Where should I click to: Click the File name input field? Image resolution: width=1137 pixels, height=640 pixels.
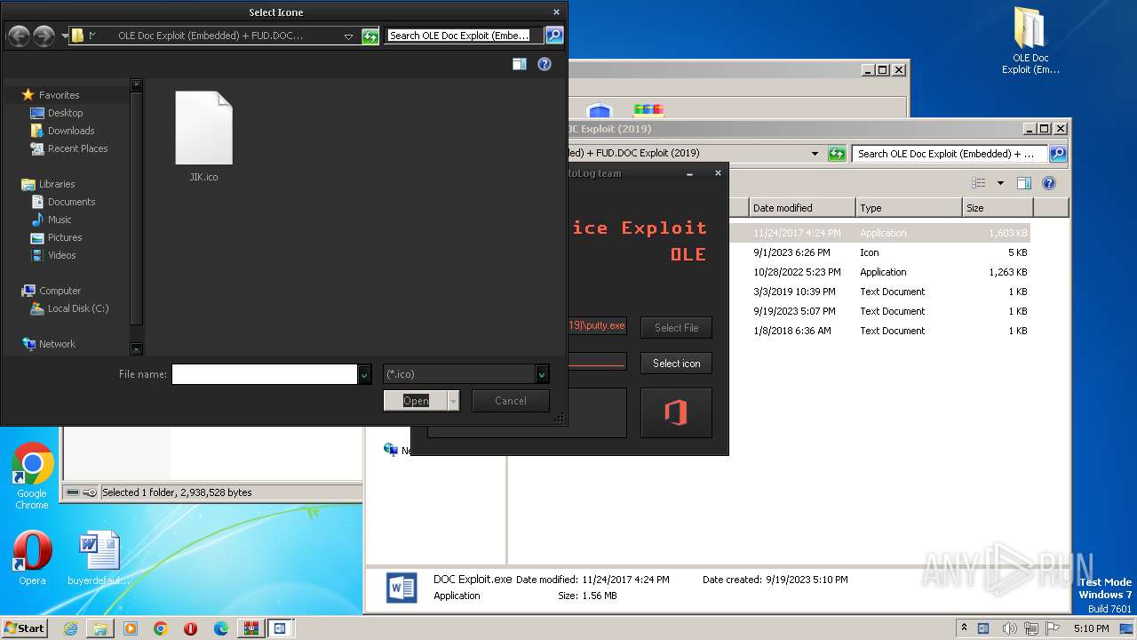[265, 374]
